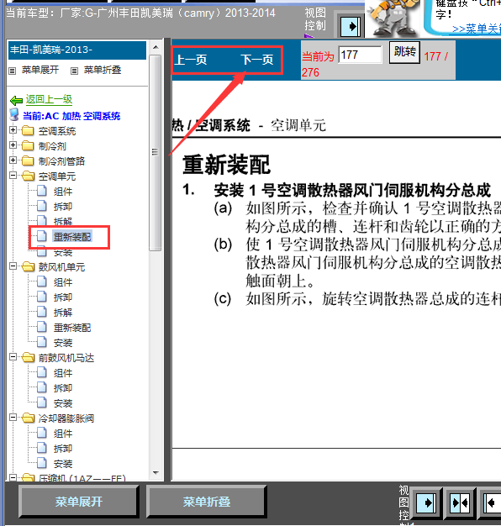Viewport: 501px width, 526px height.
Task: Click the 空调系统 folder icon
Action: (x=28, y=130)
